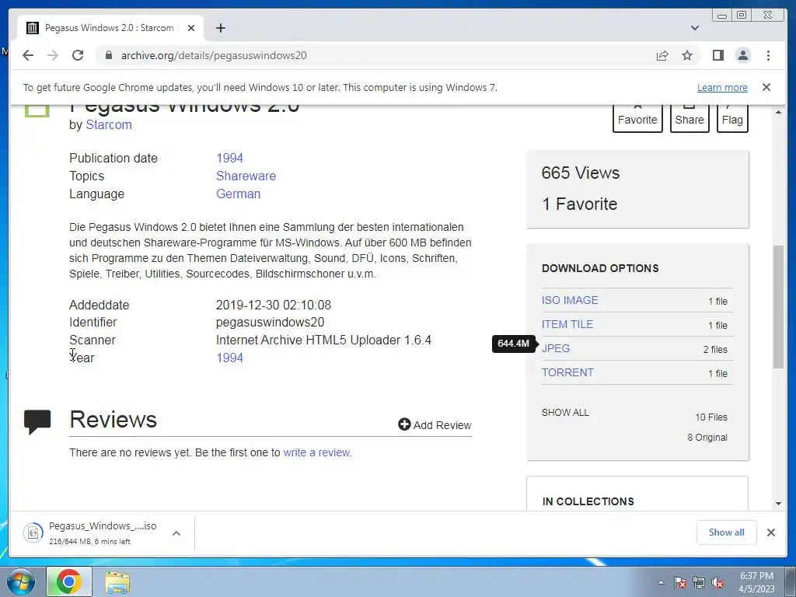Click SHOW ALL download files

pos(565,412)
